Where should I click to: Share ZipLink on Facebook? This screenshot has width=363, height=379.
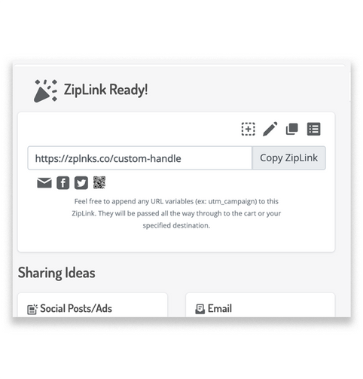[63, 182]
